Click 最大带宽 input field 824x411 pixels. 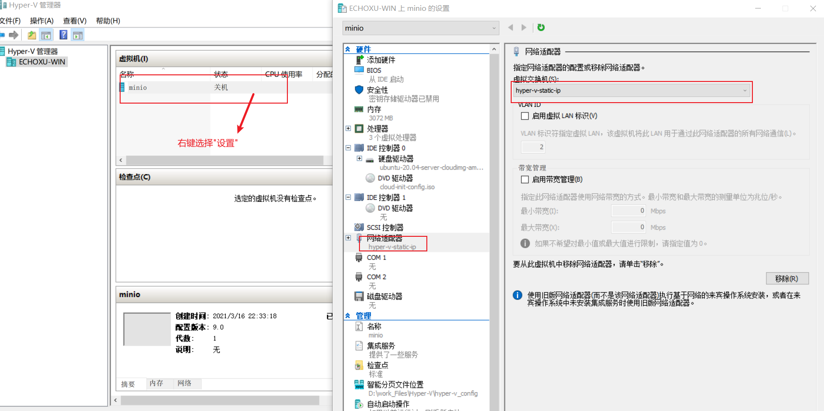(x=628, y=227)
